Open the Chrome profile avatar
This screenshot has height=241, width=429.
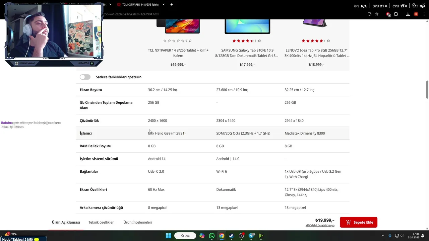[x=416, y=14]
